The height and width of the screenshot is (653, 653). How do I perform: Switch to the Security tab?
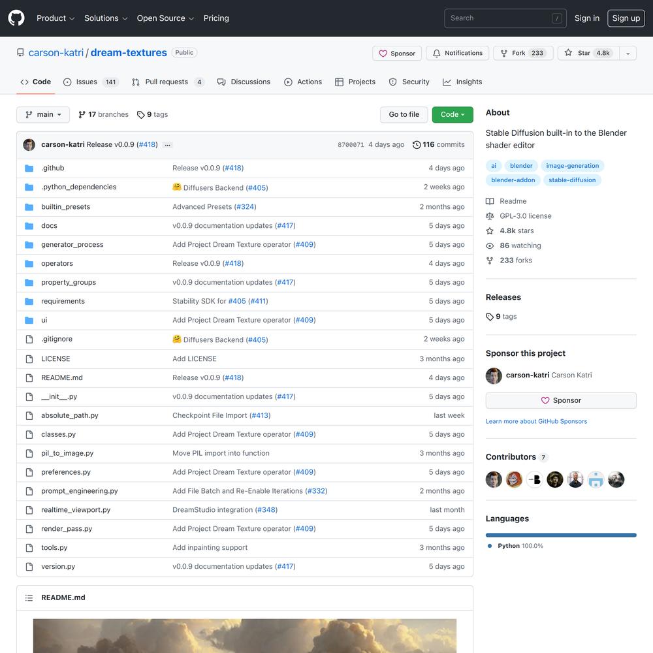[409, 82]
